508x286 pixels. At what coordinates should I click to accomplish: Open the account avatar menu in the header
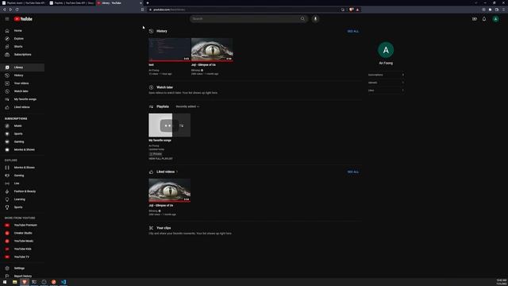(x=495, y=19)
